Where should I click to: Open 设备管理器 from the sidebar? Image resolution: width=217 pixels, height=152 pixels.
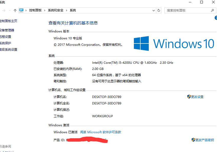(7, 30)
